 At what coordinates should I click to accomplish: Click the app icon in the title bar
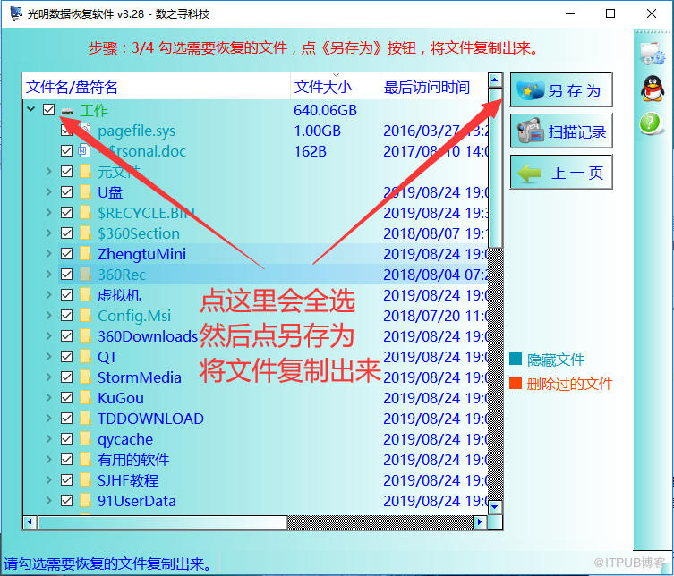point(16,13)
